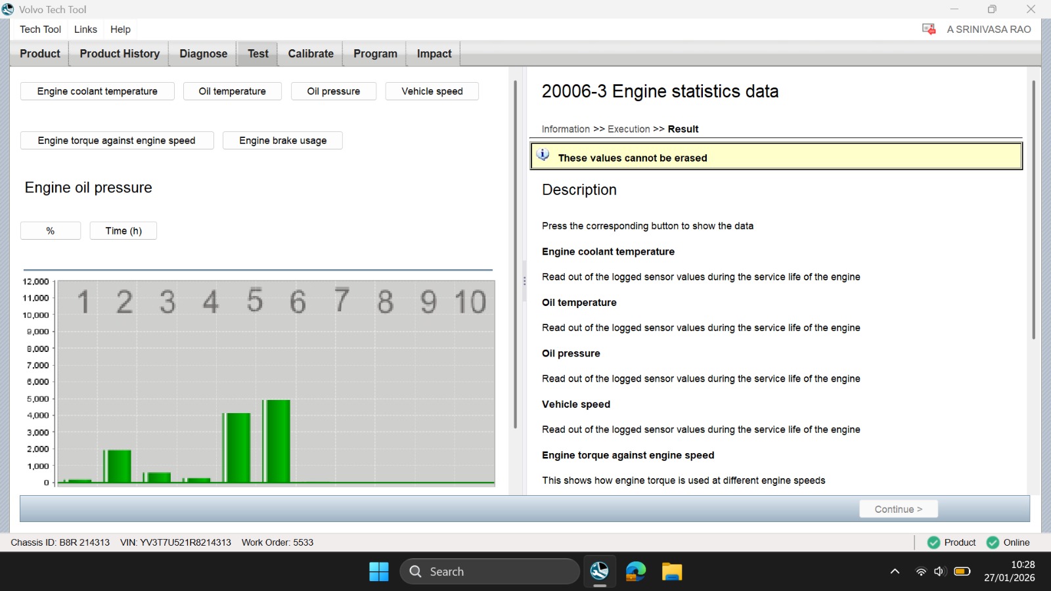
Task: Click the volume speaker tray icon
Action: tap(940, 571)
